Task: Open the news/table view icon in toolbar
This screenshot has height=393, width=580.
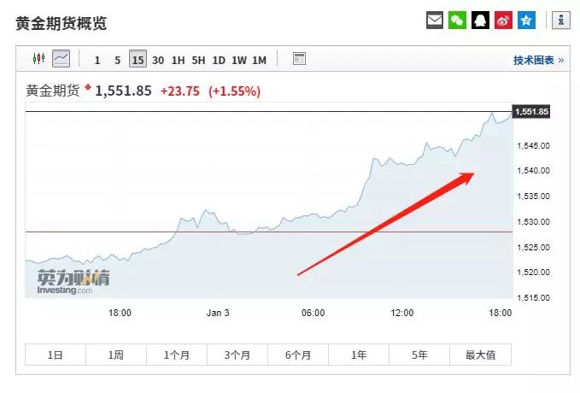Action: point(299,59)
